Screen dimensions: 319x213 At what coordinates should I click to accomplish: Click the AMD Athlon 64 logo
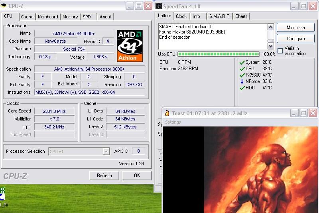click(x=130, y=46)
